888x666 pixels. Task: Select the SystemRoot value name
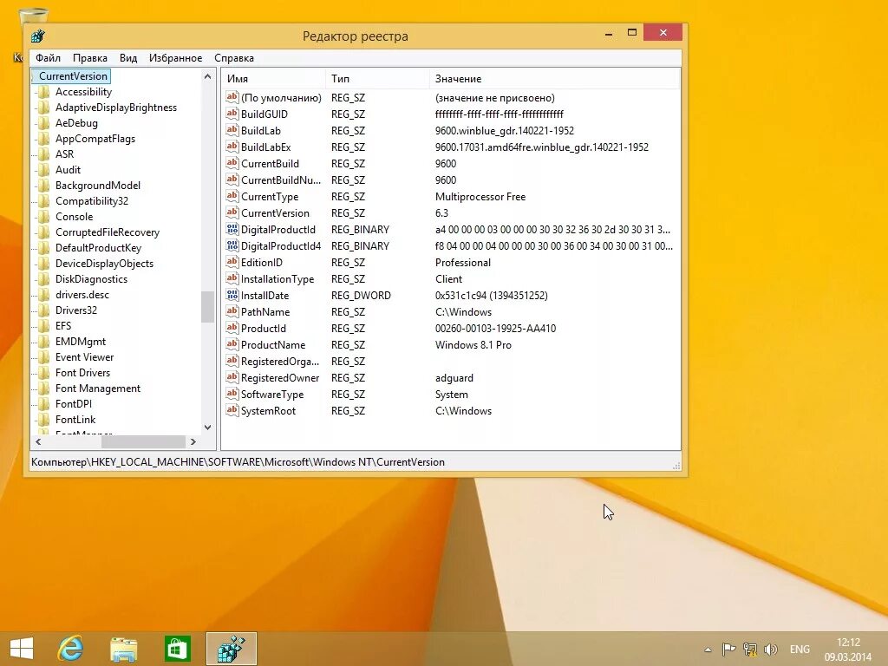coord(269,410)
